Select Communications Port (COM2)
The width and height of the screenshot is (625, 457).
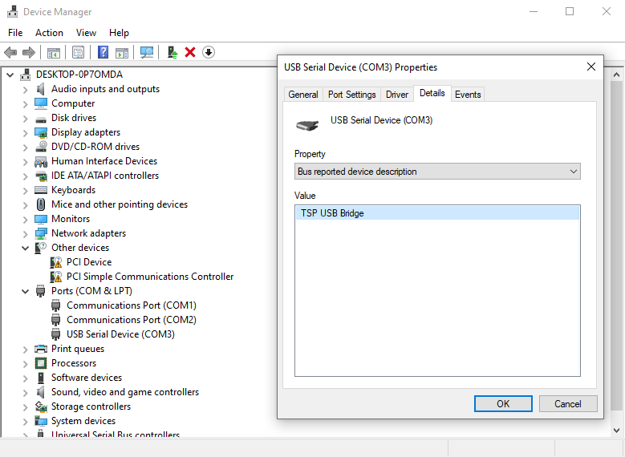(x=131, y=320)
